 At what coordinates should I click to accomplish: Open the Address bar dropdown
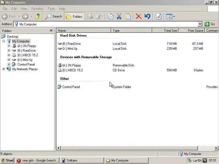pos(200,24)
